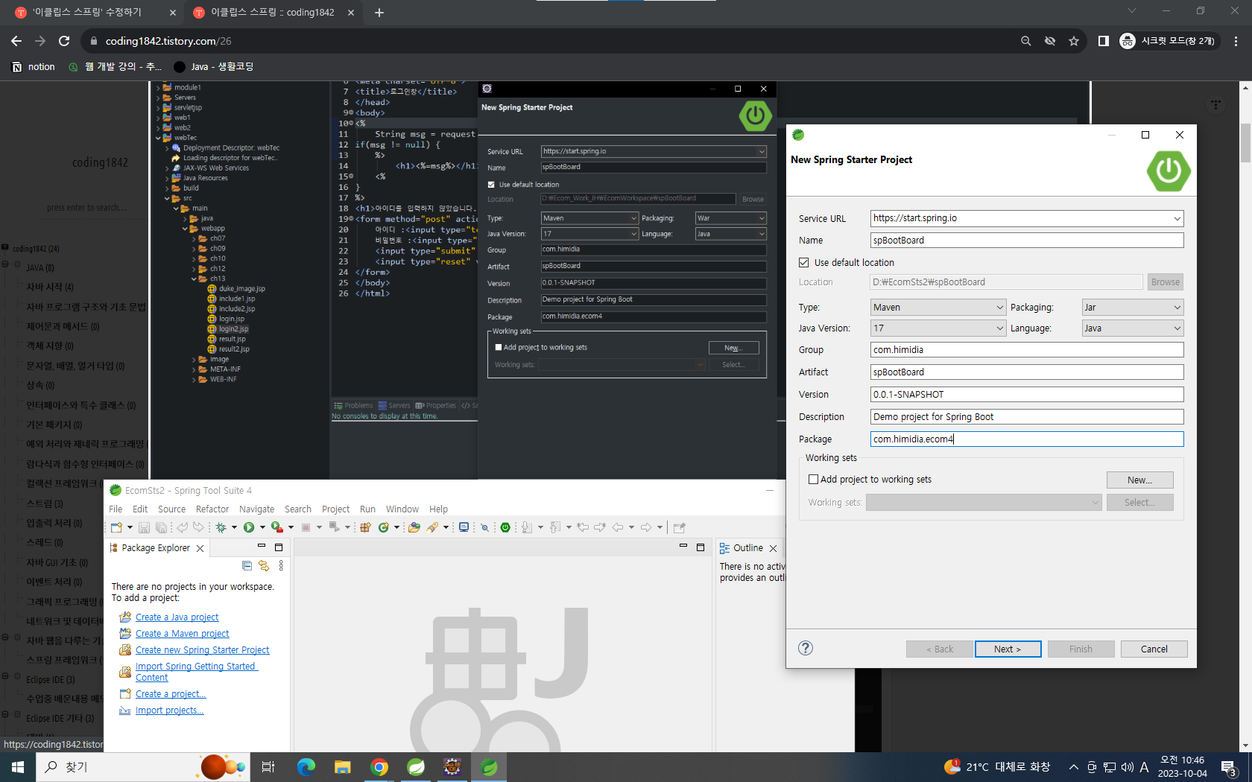
Task: Open the Refactor menu
Action: [212, 509]
